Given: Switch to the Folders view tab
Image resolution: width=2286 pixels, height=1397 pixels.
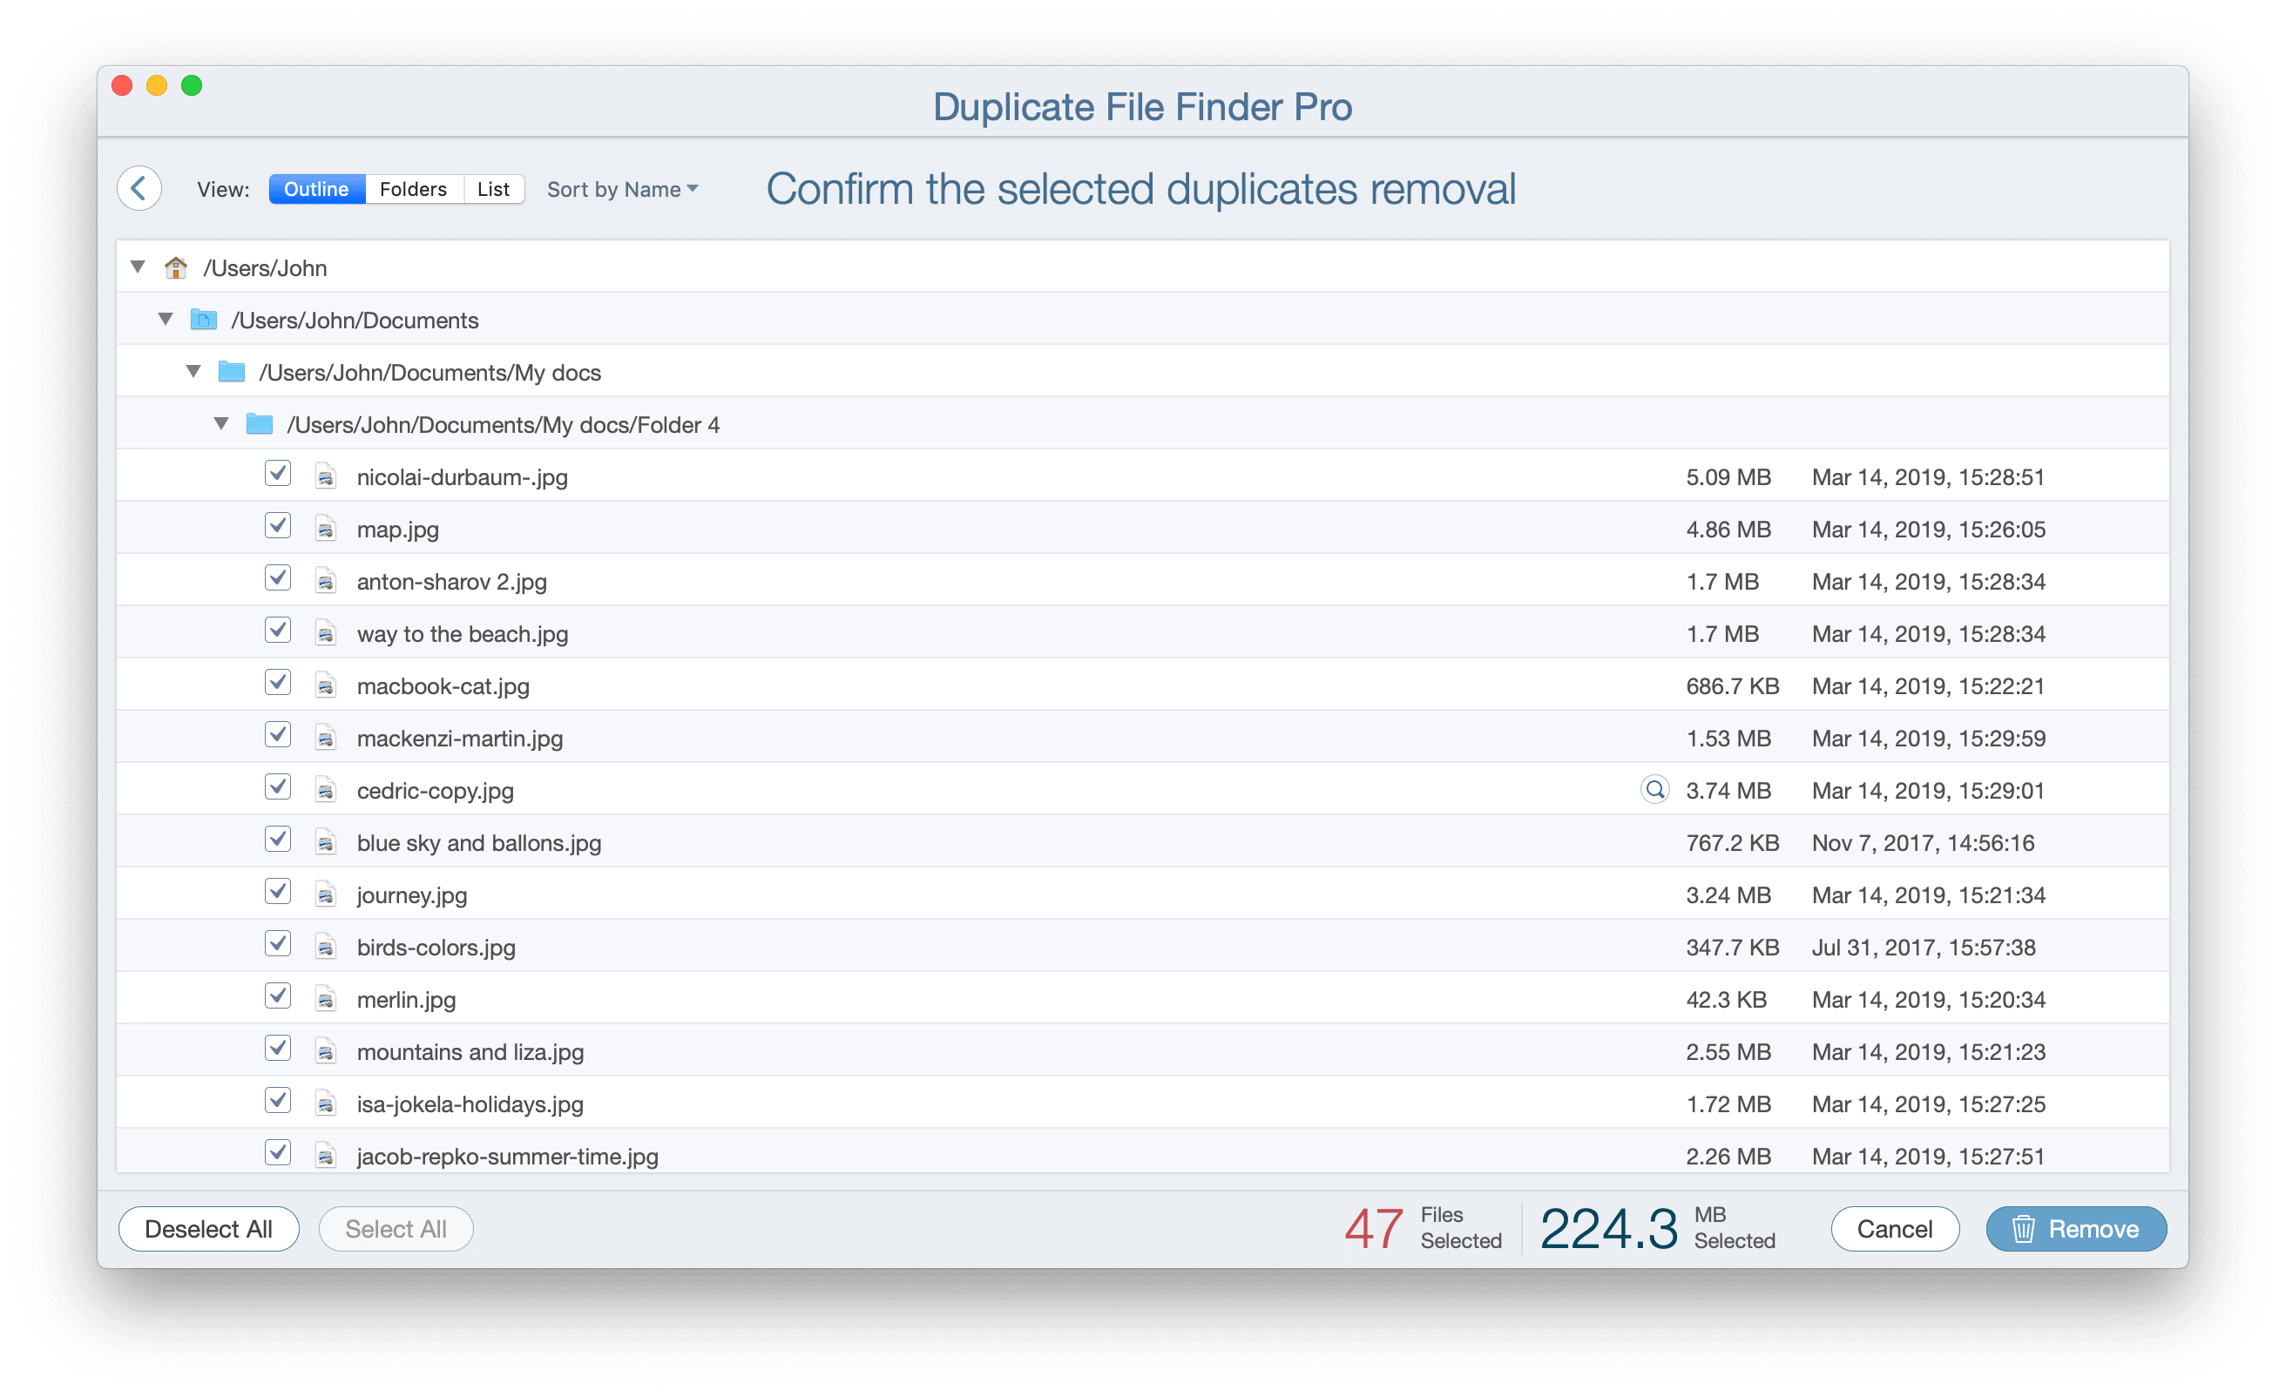Looking at the screenshot, I should pyautogui.click(x=413, y=188).
